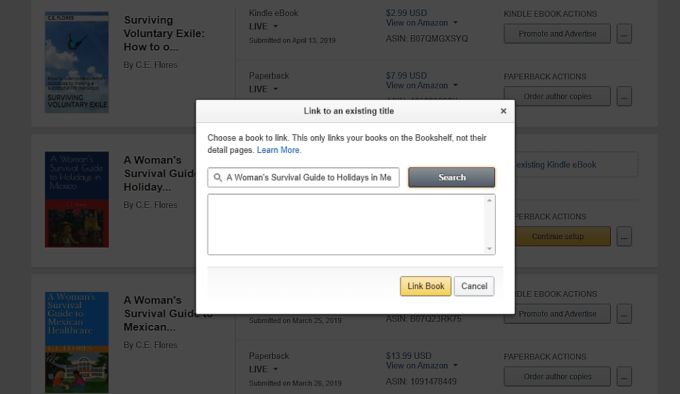
Task: Click the magnifier icon in the search field
Action: point(218,177)
